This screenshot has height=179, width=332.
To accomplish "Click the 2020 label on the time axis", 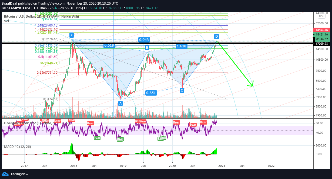I will point(172,165).
